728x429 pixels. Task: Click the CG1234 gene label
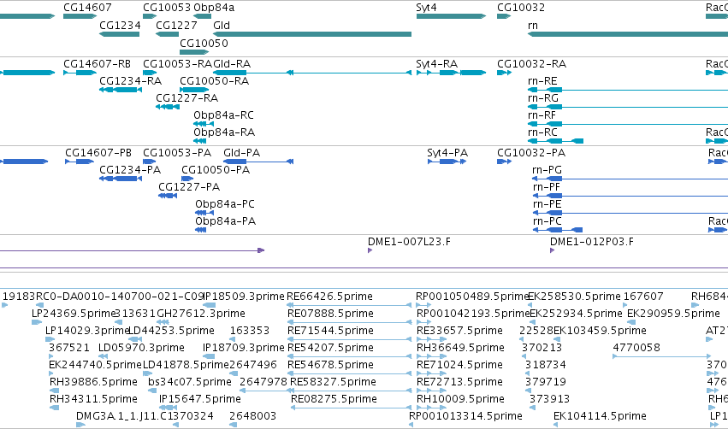click(120, 25)
